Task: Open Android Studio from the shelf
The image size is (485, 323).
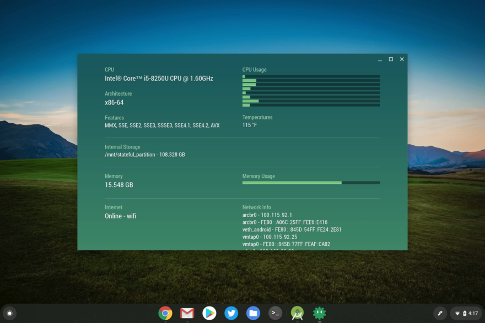Action: (x=297, y=313)
